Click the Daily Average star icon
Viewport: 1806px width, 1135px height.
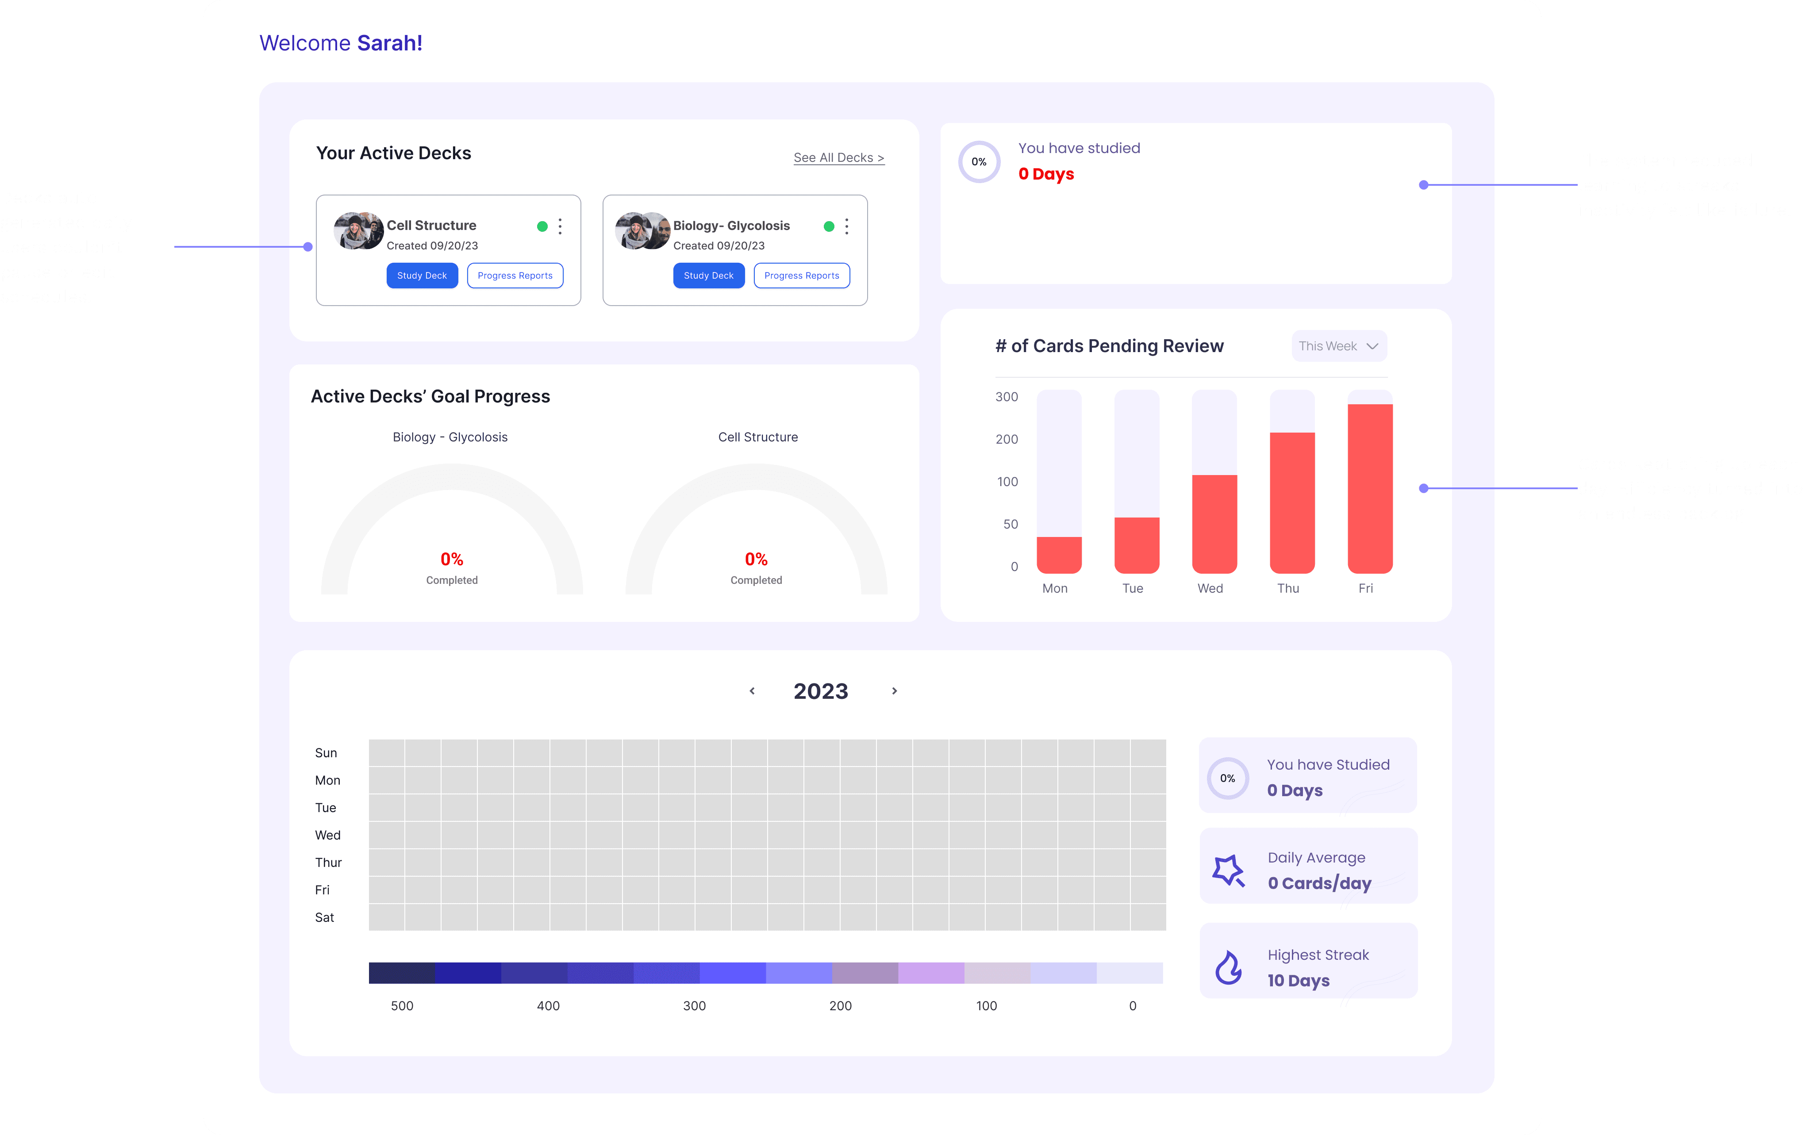click(1229, 870)
